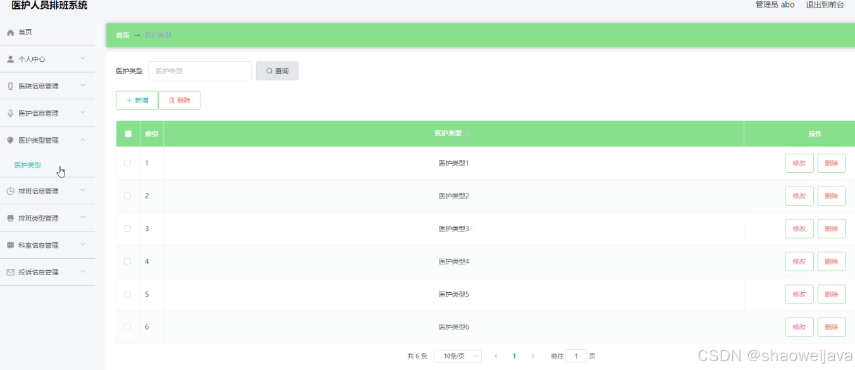Toggle the select-all checkbox in table header
This screenshot has width=855, height=370.
pos(128,133)
